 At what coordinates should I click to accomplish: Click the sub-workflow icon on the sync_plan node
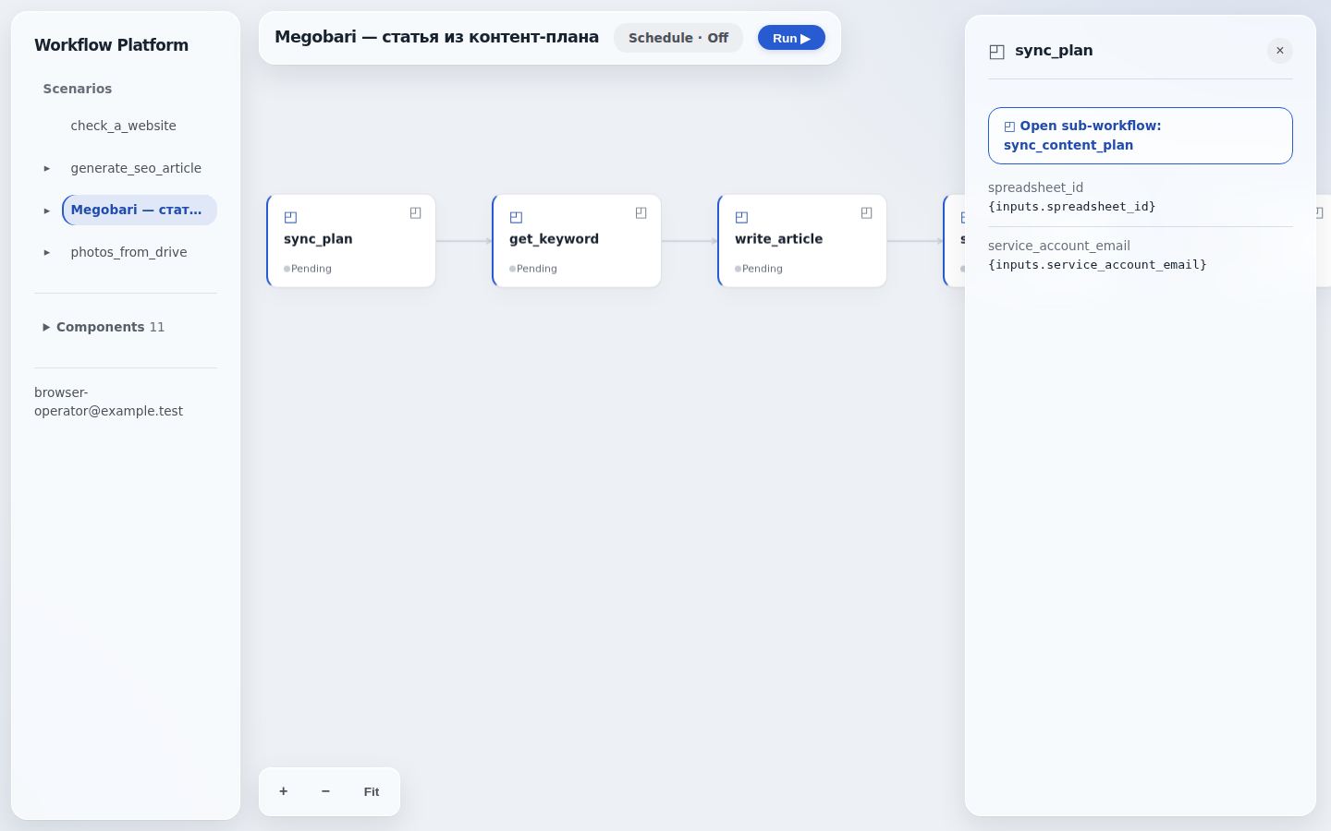[290, 218]
